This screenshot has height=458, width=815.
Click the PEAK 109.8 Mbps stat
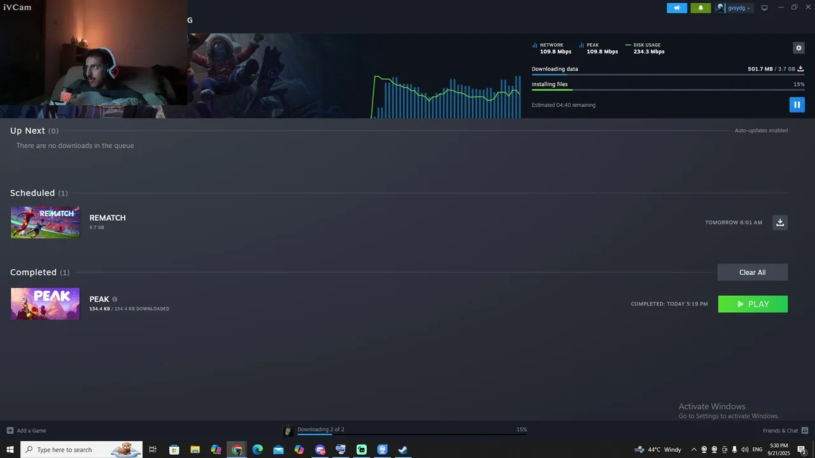pyautogui.click(x=599, y=48)
